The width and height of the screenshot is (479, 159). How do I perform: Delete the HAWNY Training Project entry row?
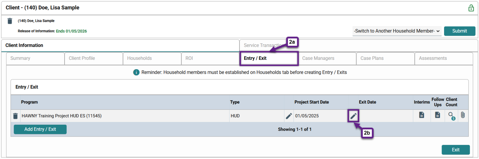point(15,116)
